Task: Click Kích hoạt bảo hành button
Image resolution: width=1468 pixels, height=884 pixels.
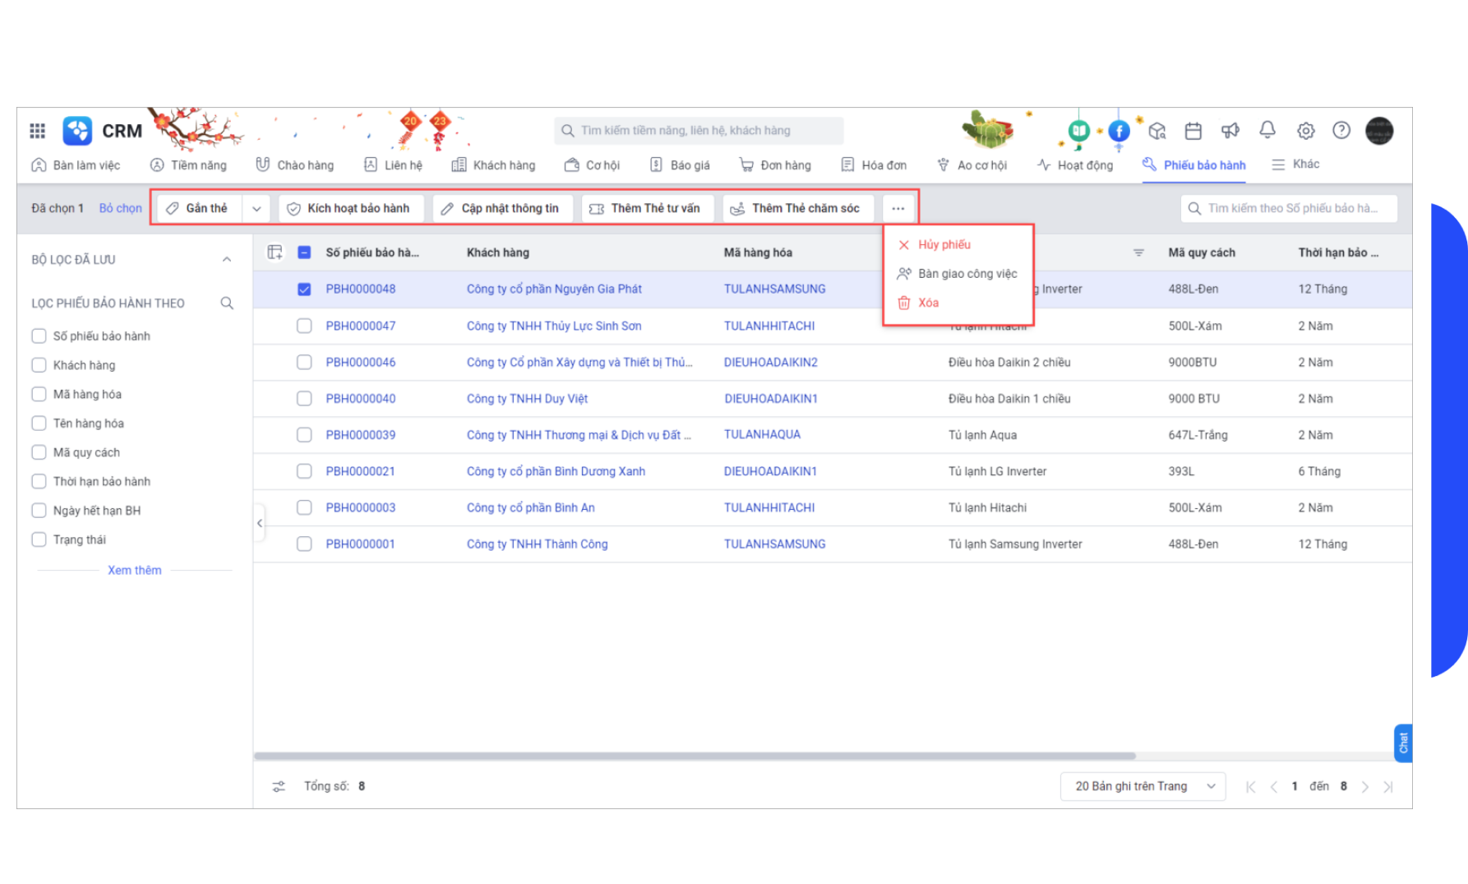Action: point(351,209)
